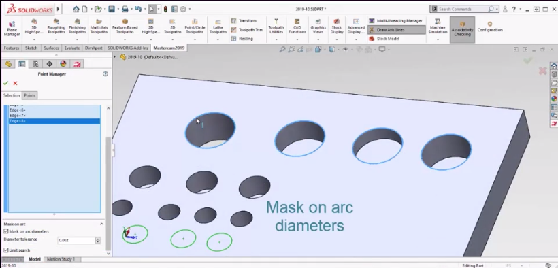Accept Point Manager with green checkmark

pyautogui.click(x=5, y=83)
